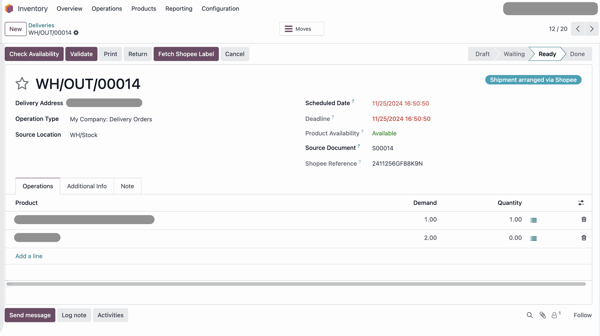Open detailed operations for the first product line
This screenshot has height=336, width=600.
(534, 219)
